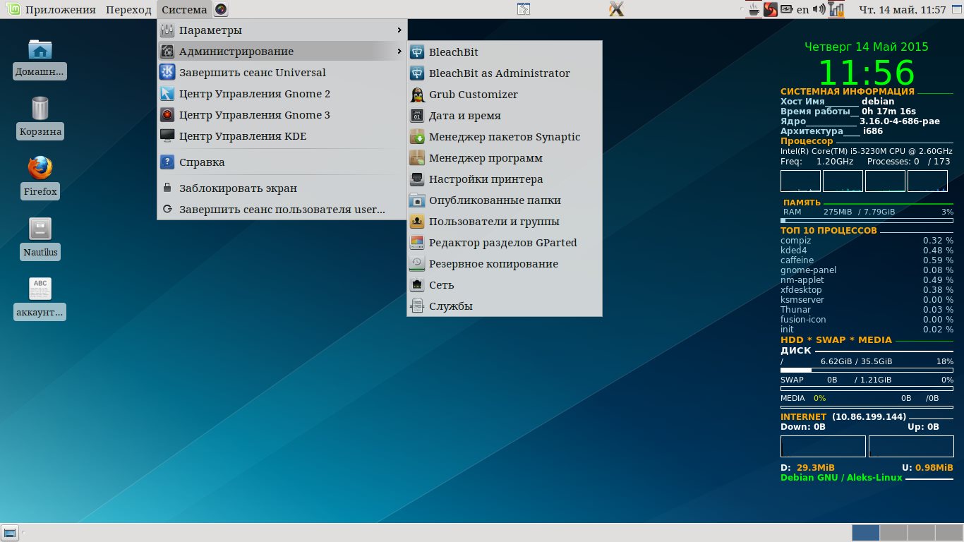The width and height of the screenshot is (964, 542).
Task: Open Менеджер пакетов Synaptic
Action: click(504, 137)
